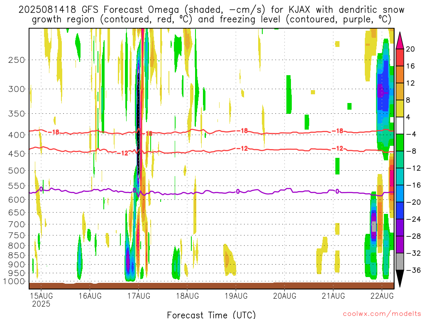Click the -18 contour label near 19AUG
This screenshot has width=425, height=319.
click(x=242, y=131)
